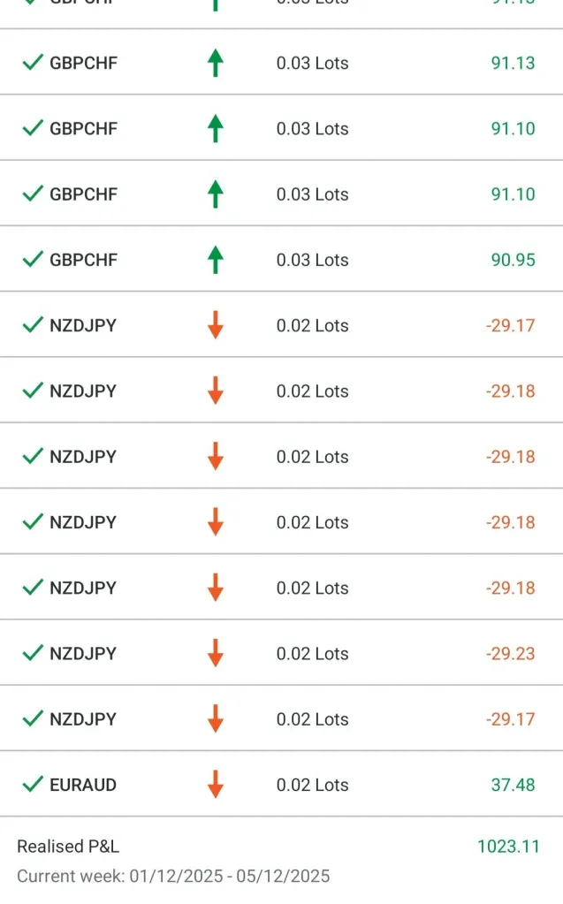Screen dimensions: 563x904
Task: Select the GBPCHF label in the 91.13 row
Action: [x=83, y=64]
